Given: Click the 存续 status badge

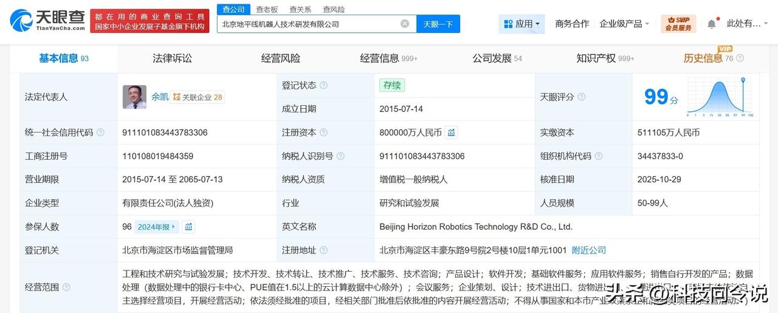Looking at the screenshot, I should (392, 85).
